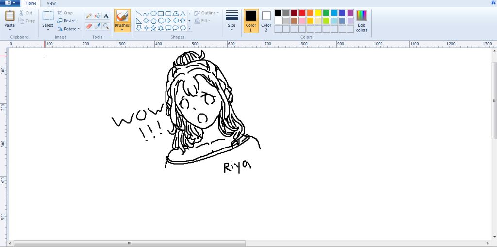Choose the Left arrow shape
Viewport: 497px width, 247px height.
(175, 20)
